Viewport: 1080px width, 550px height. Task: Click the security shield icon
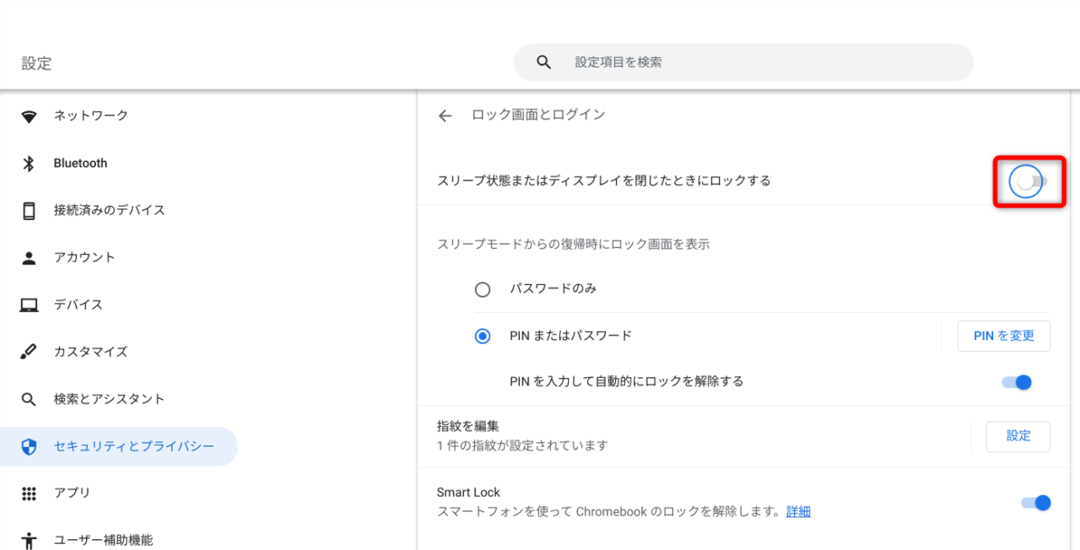30,446
